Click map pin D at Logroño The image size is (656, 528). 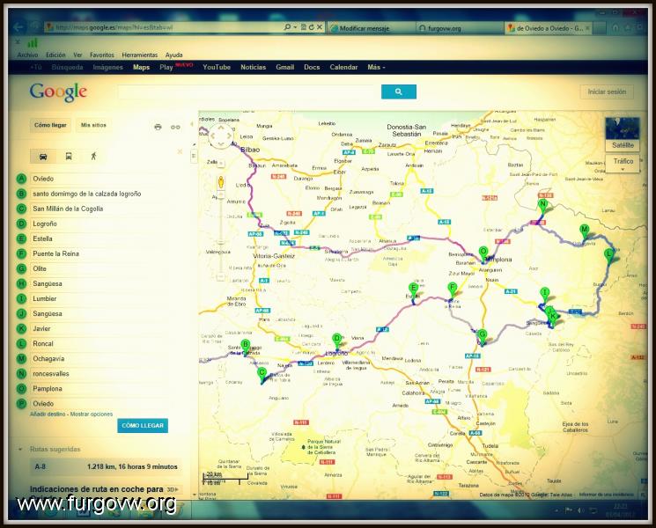(x=336, y=341)
